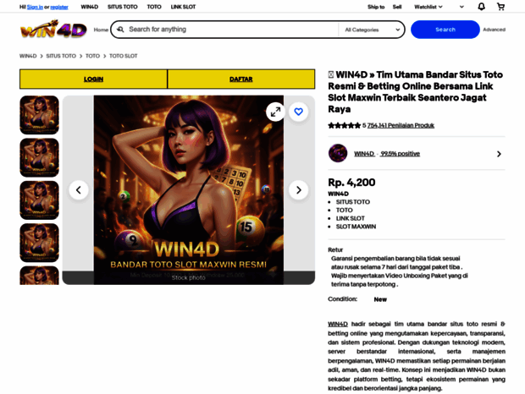Click the blue Search button

point(445,30)
